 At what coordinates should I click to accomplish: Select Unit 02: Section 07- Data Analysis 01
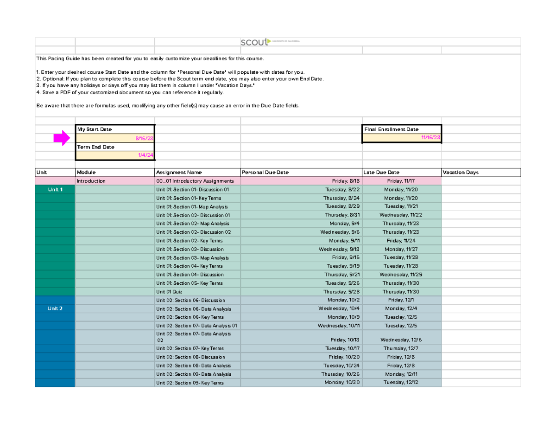197,326
